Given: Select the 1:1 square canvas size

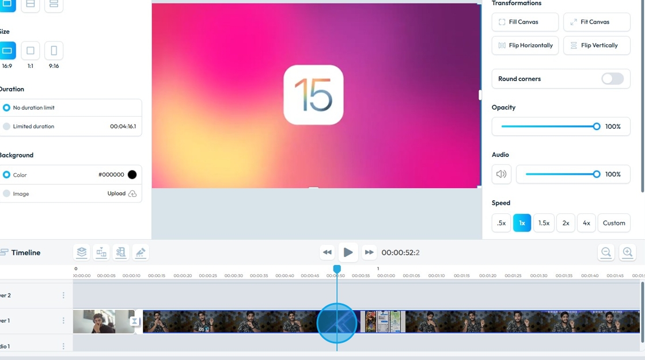Looking at the screenshot, I should point(31,51).
